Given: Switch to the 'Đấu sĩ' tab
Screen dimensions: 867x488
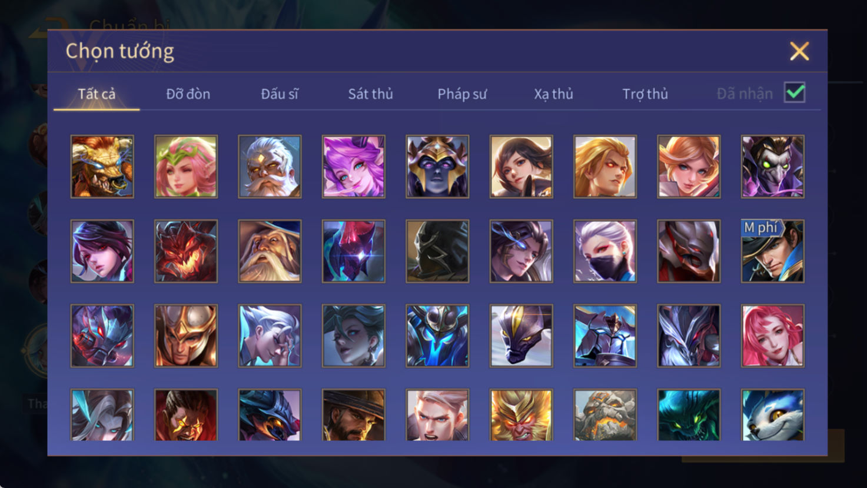Looking at the screenshot, I should coord(280,94).
